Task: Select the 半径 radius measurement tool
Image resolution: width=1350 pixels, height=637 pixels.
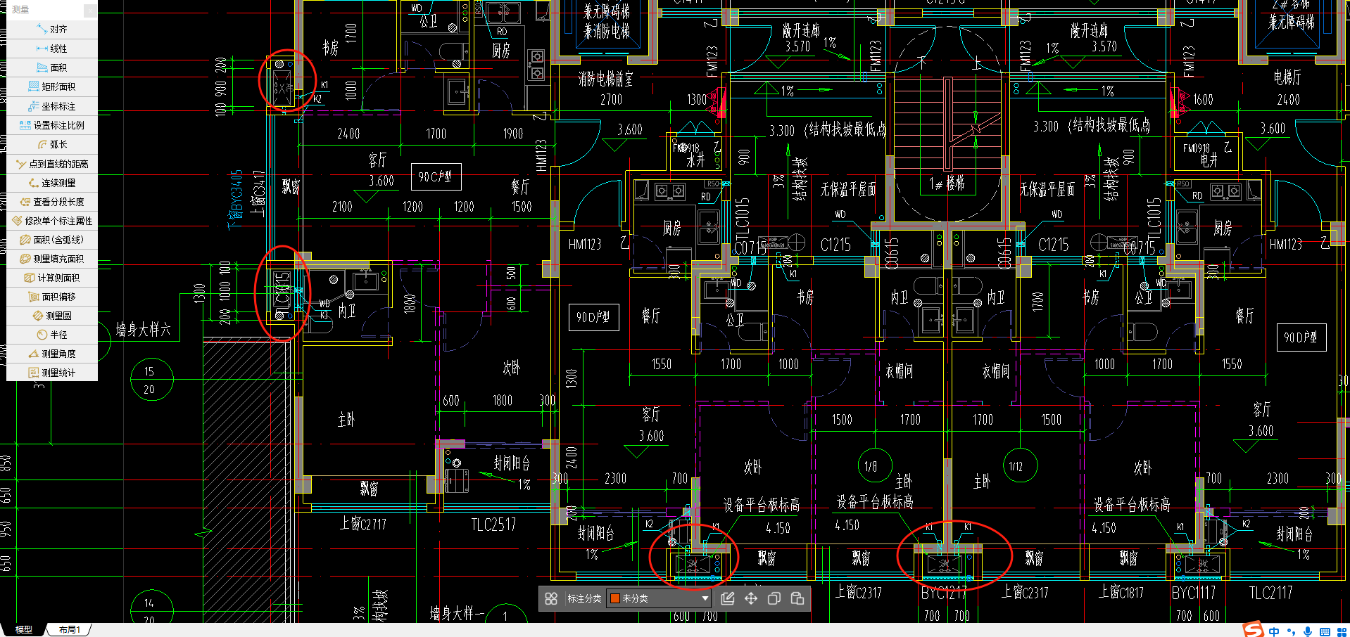Action: [52, 335]
